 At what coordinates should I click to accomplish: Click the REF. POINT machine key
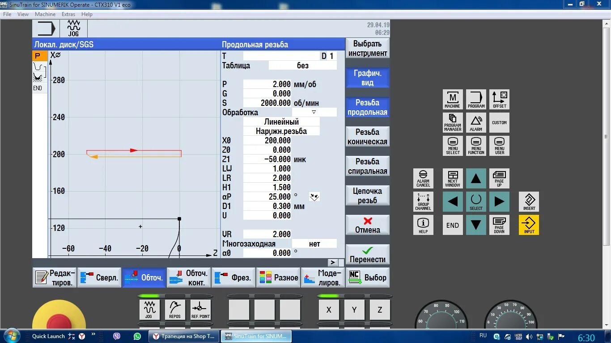(x=200, y=310)
